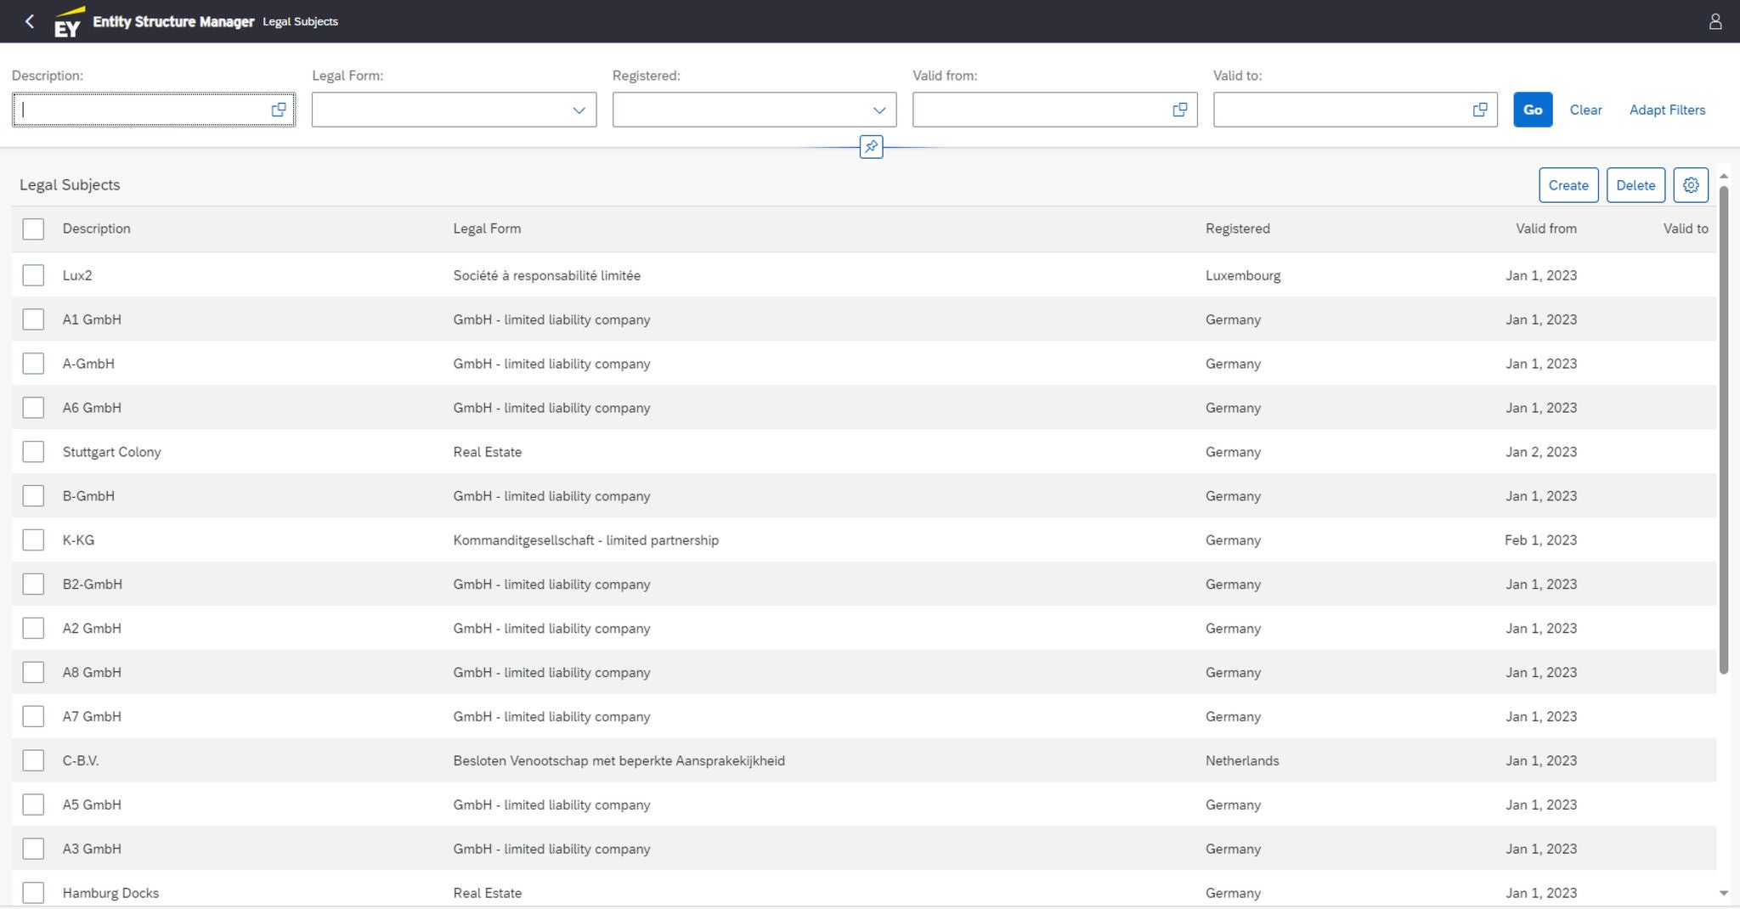Viewport: 1740px width, 909px height.
Task: Click the back navigation arrow
Action: click(30, 21)
